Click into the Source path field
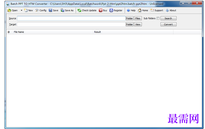 [x=71, y=18]
